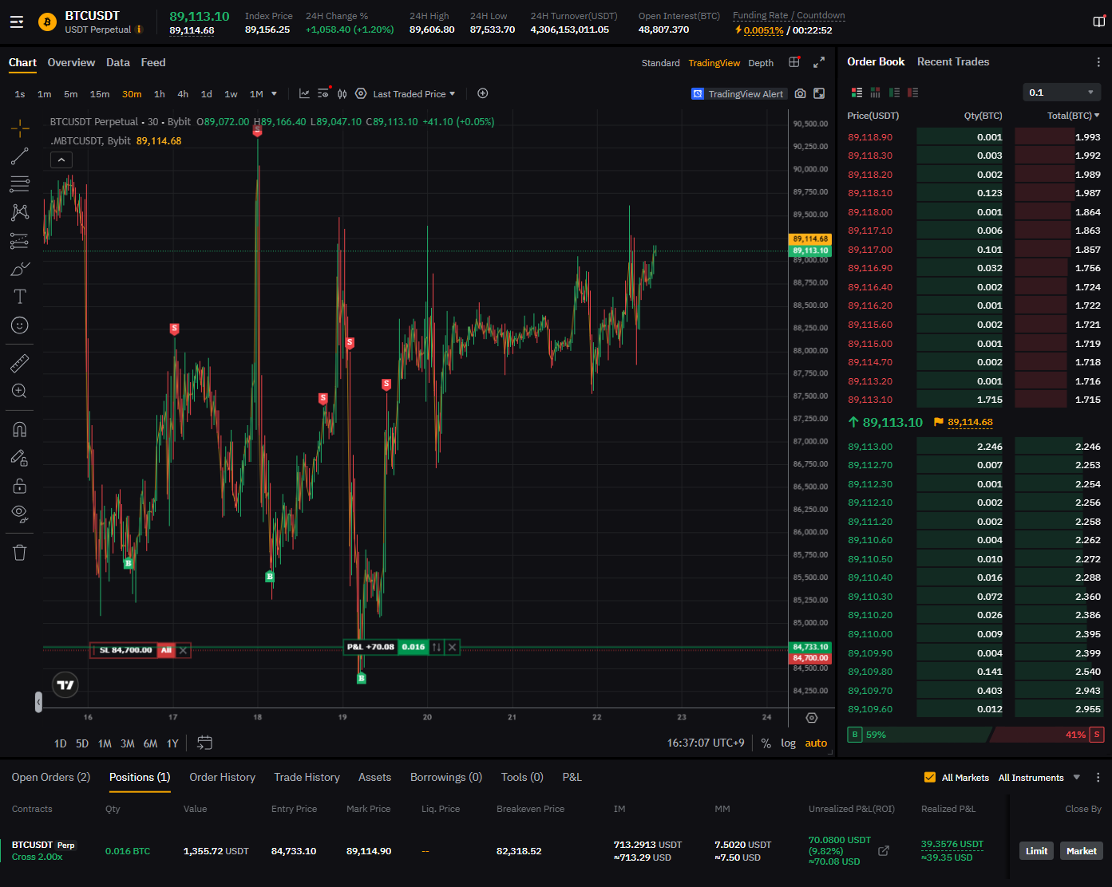Viewport: 1112px width, 887px height.
Task: Switch to the Depth chart view
Action: click(761, 63)
